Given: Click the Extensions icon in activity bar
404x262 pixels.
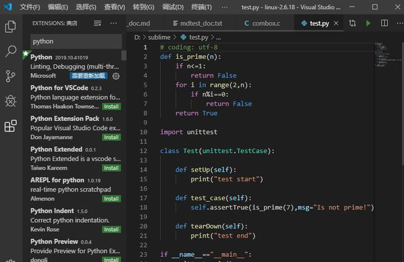Looking at the screenshot, I should click(10, 126).
